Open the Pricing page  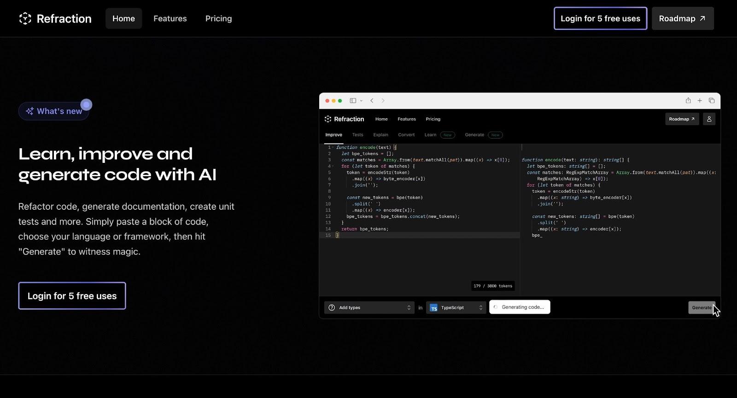pos(219,18)
